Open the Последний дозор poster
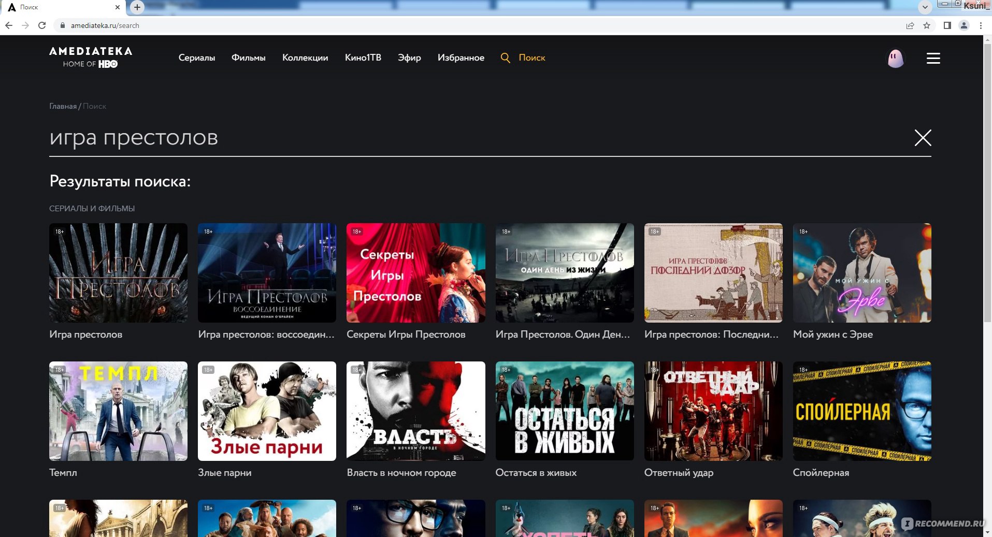Viewport: 992px width, 537px height. coord(713,273)
